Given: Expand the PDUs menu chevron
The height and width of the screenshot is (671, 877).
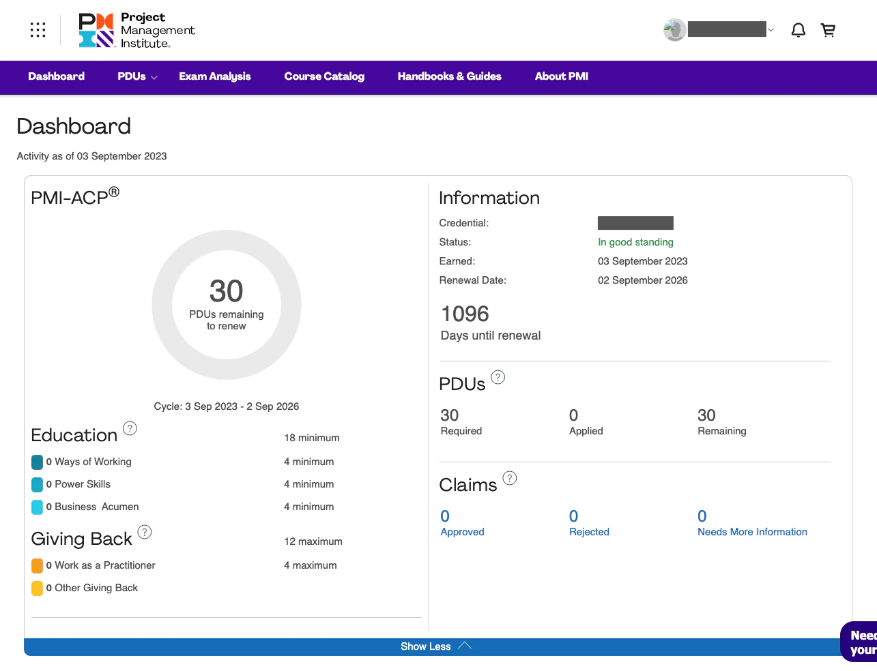Looking at the screenshot, I should pos(154,78).
